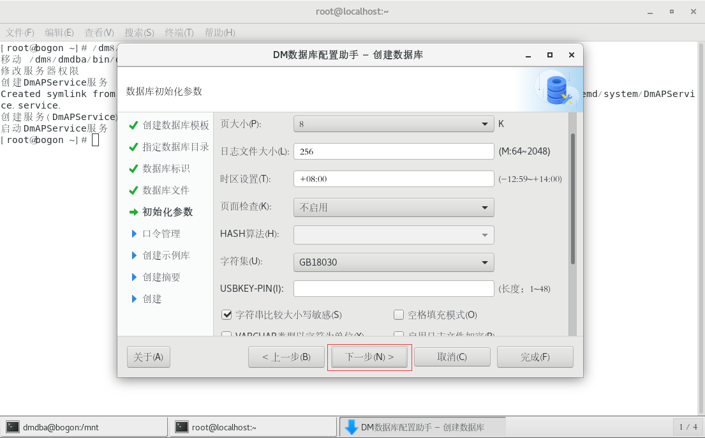Screen dimensions: 705x438
Task: Open terminal 搜索(S) menu
Action: (139, 33)
